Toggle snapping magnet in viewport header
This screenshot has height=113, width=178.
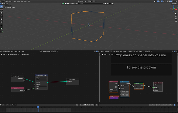point(89,1)
